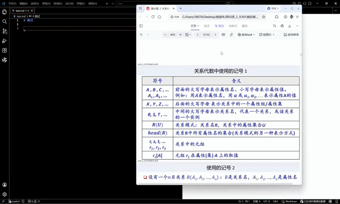The width and height of the screenshot is (340, 204).
Task: Open the browser tab overview icon
Action: tap(141, 8)
